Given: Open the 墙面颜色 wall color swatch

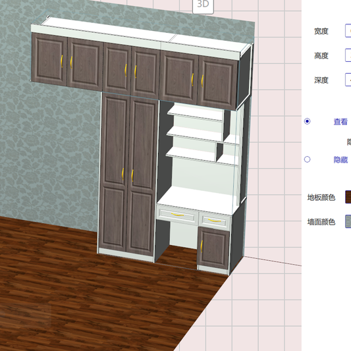Looking at the screenshot, I should point(348,221).
